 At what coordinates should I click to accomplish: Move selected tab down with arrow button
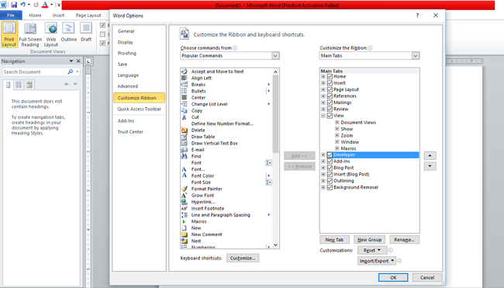point(430,166)
